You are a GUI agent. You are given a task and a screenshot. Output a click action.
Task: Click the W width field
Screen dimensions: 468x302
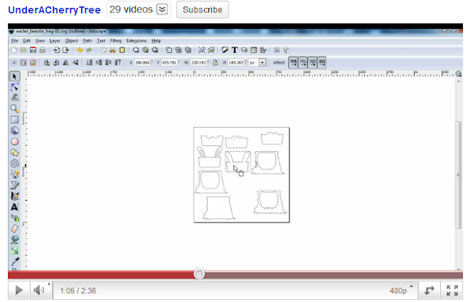[x=200, y=63]
